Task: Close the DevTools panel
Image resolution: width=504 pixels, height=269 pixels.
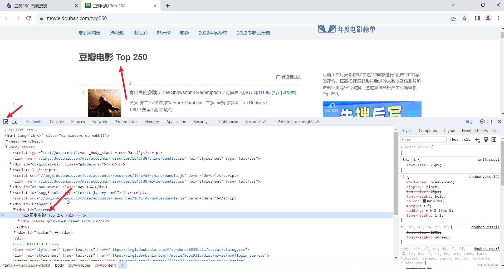Action: click(x=499, y=121)
